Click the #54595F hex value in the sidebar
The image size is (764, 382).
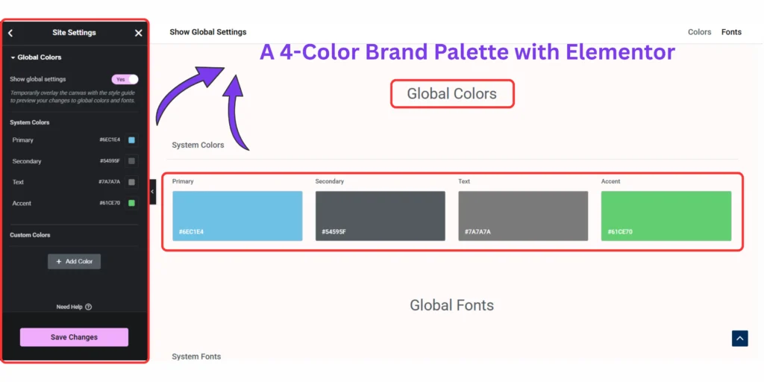click(110, 161)
